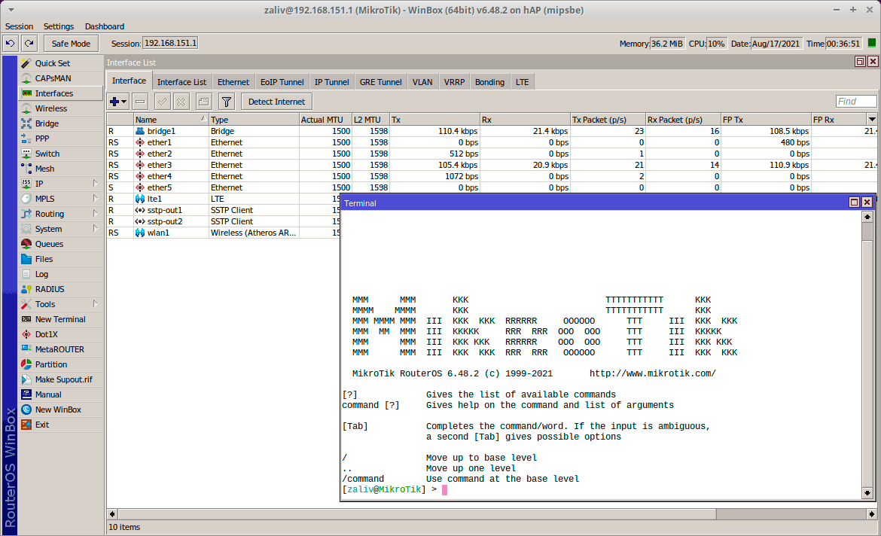Open New Terminal in the sidebar
Image resolution: width=881 pixels, height=536 pixels.
60,319
